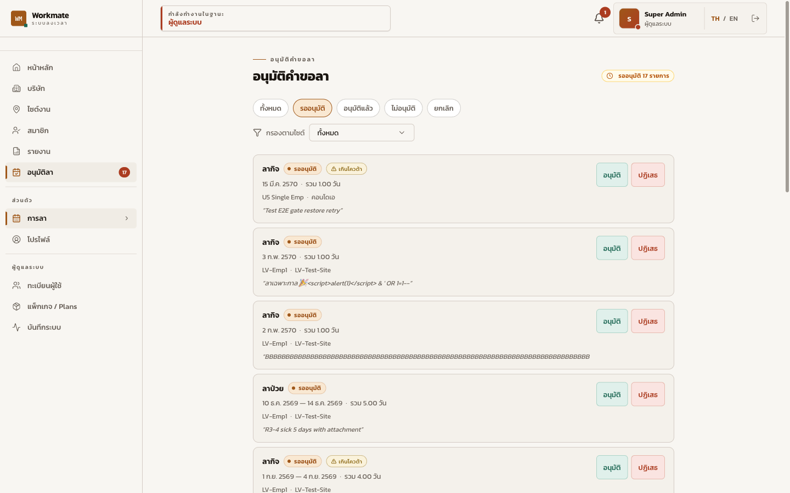Image resolution: width=790 pixels, height=493 pixels.
Task: Click the working-as ผู้ดูแลระบบ role box
Action: [275, 18]
